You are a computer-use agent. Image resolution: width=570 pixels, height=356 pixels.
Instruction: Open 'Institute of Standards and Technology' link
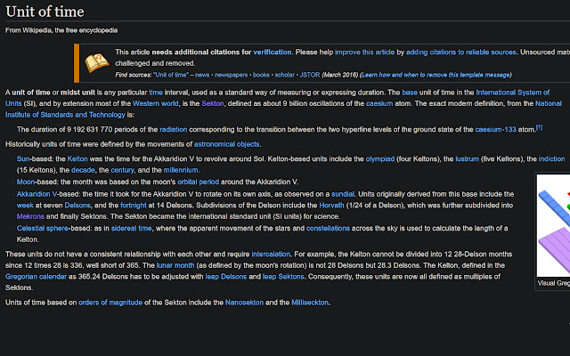pyautogui.click(x=65, y=115)
